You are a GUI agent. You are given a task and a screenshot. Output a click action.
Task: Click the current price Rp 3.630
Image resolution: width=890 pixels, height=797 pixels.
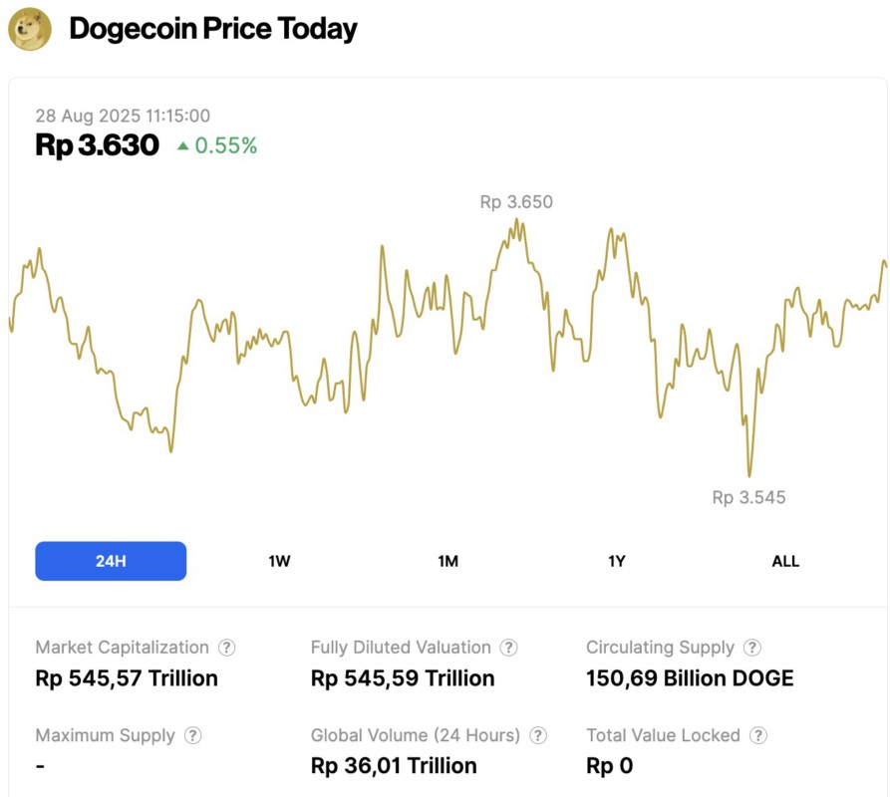coord(98,145)
